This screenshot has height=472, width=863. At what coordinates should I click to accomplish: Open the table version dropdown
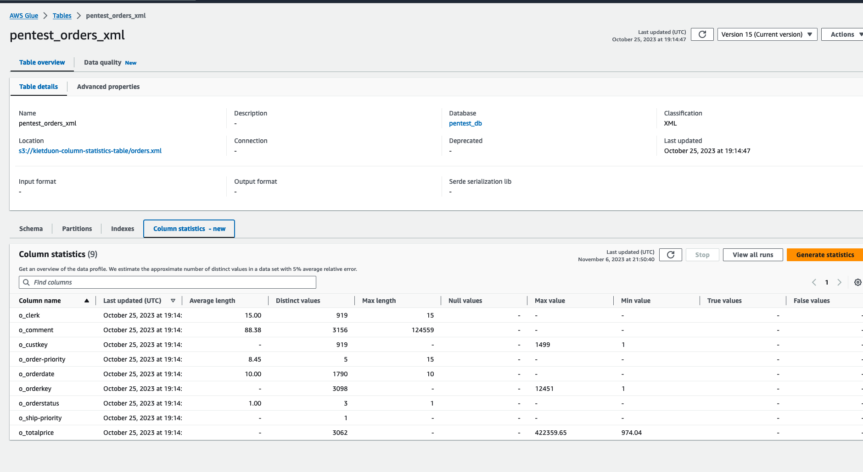(767, 34)
